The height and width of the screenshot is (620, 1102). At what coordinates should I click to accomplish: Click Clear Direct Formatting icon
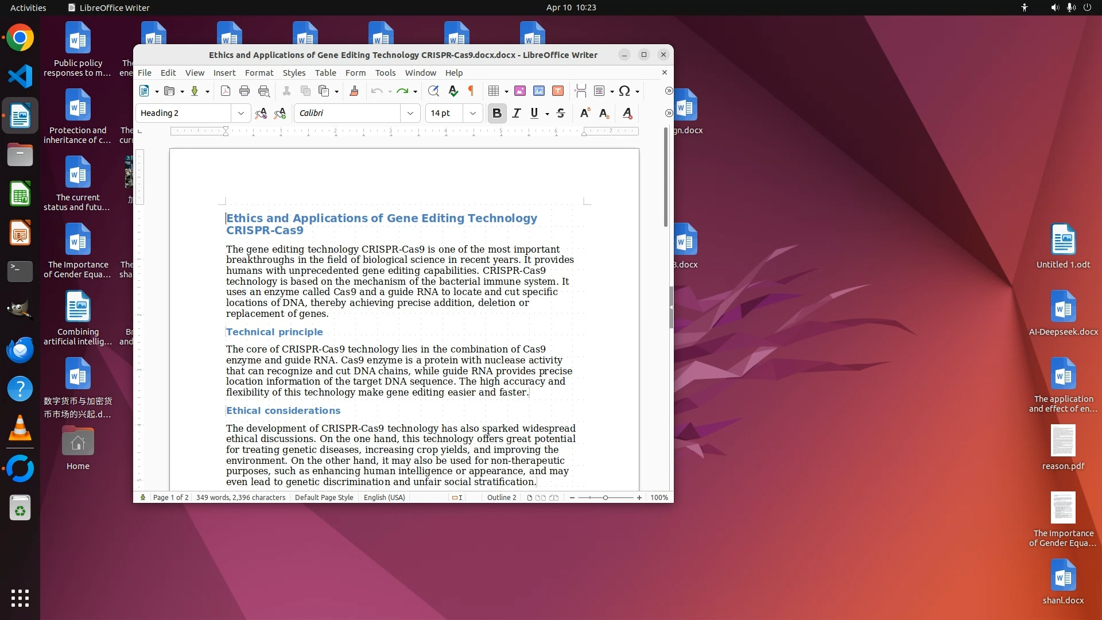(x=627, y=114)
